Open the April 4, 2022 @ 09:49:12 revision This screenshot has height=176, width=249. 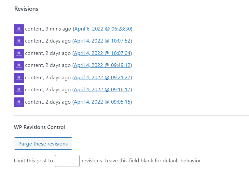coord(102,65)
